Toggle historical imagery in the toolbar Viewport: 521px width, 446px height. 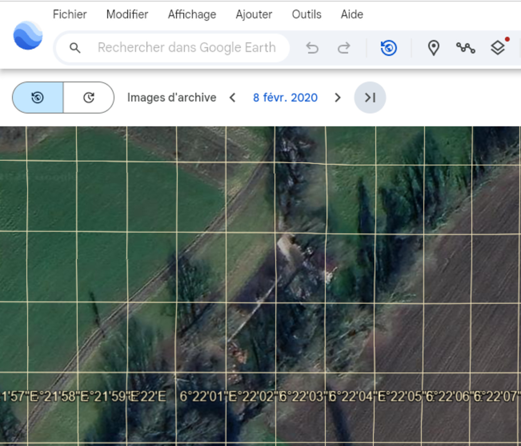tap(388, 48)
